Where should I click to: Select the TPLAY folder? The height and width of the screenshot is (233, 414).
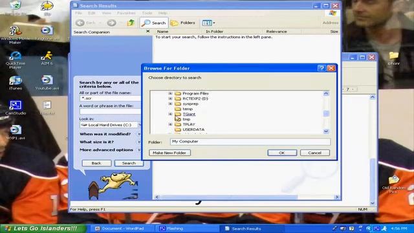click(x=189, y=124)
